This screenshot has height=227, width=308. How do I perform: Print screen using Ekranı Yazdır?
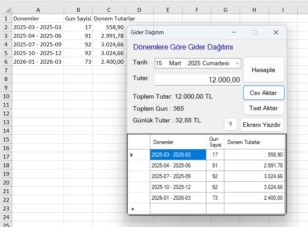pos(262,125)
